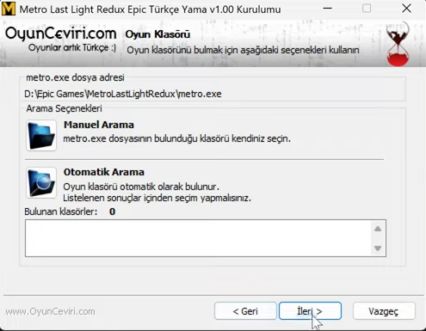Viewport: 426px width, 331px height.
Task: Click the 'Oyun klasörünü bulmak için' header instruction
Action: click(x=243, y=50)
